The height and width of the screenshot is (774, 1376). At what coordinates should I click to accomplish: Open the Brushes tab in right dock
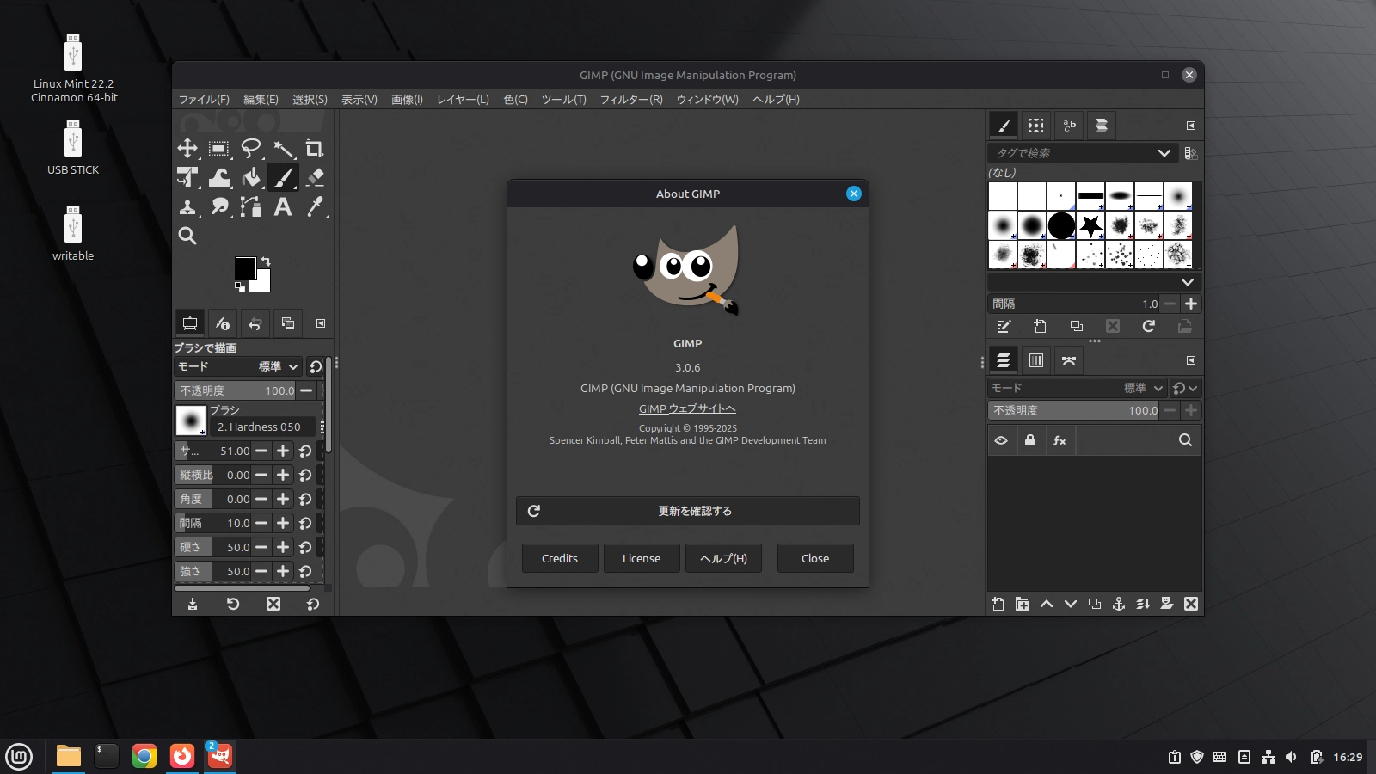(x=1004, y=126)
